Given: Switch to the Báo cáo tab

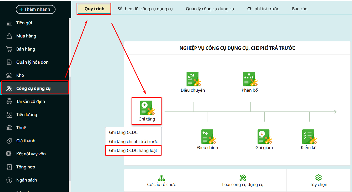Looking at the screenshot, I should 299,9.
